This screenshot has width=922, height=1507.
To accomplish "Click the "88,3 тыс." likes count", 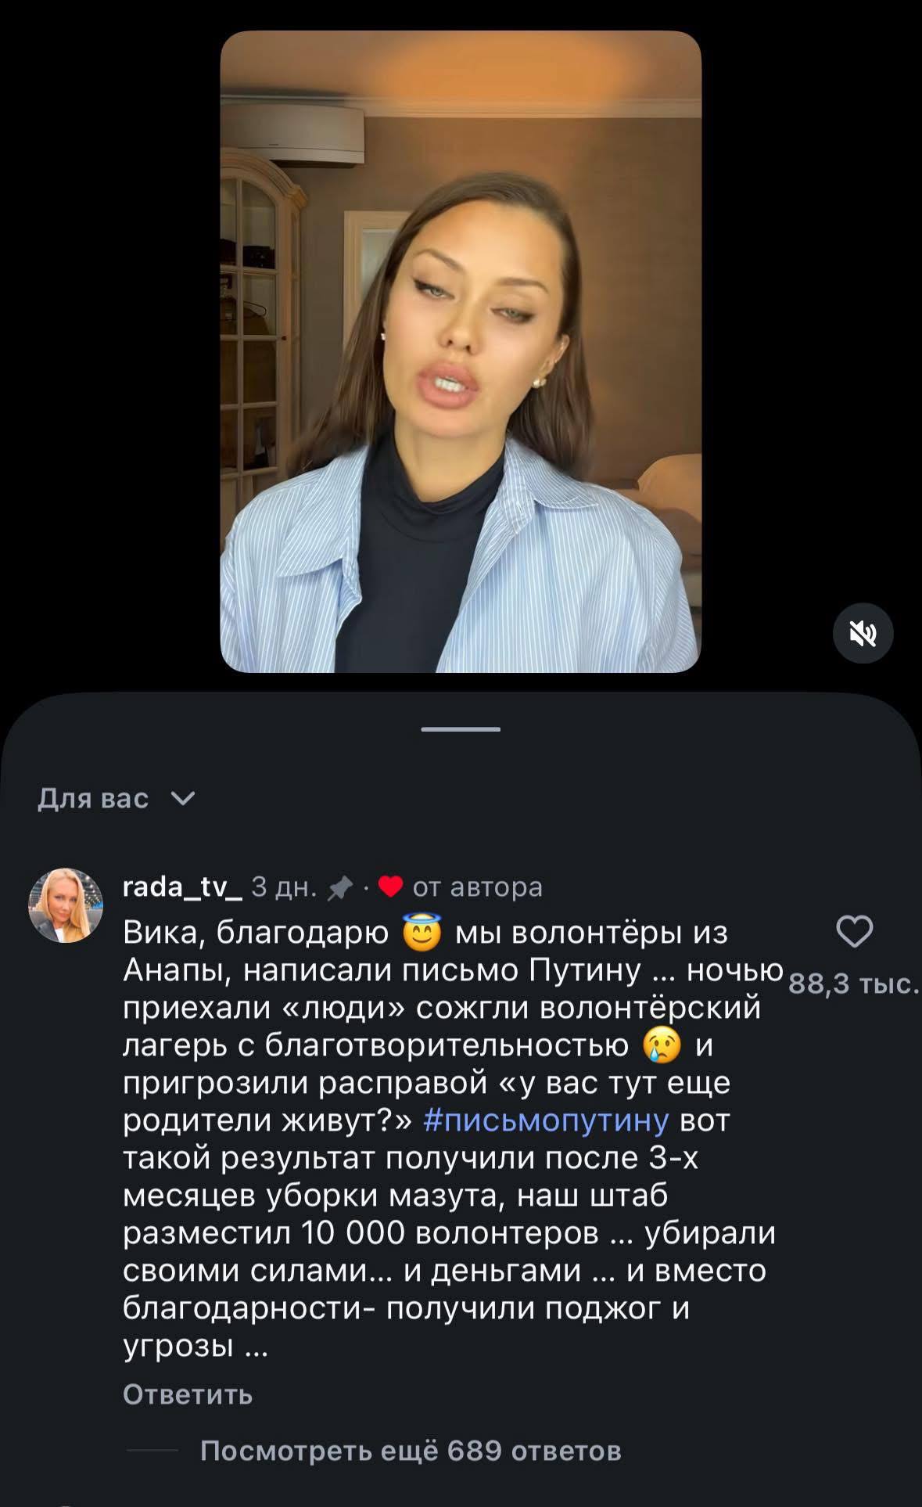I will 853,984.
